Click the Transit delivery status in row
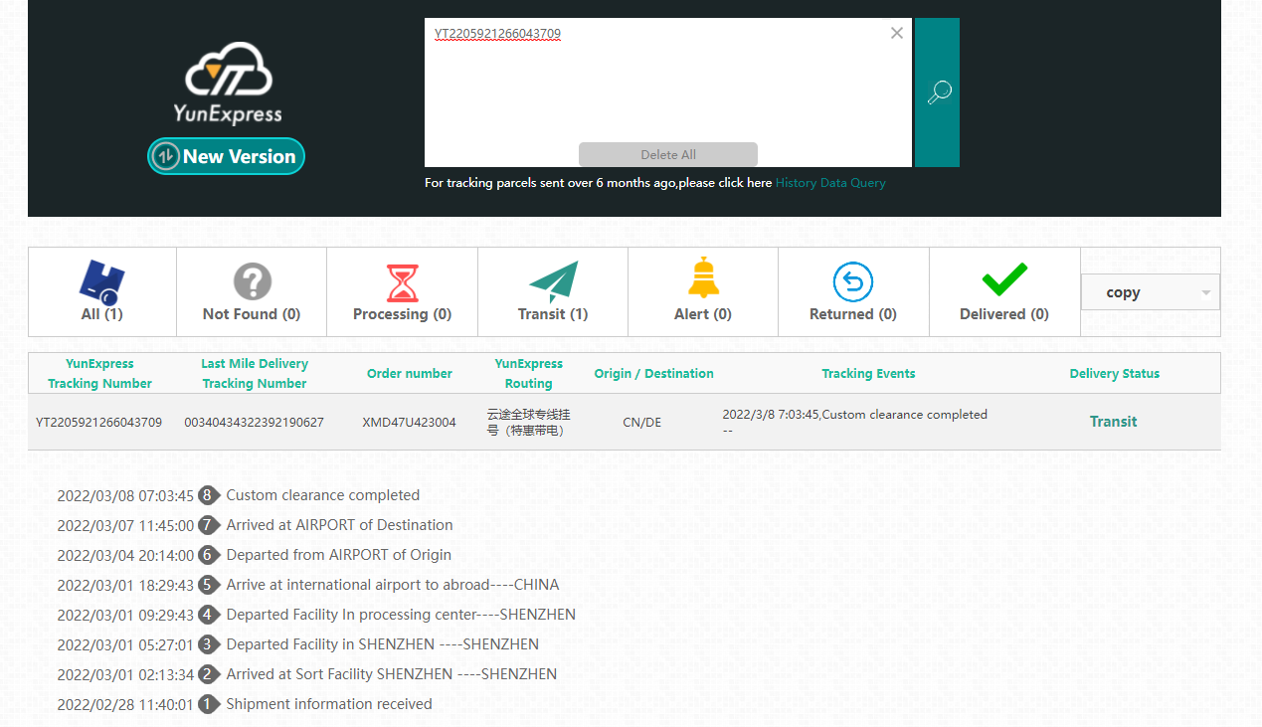This screenshot has height=727, width=1262. pos(1113,422)
